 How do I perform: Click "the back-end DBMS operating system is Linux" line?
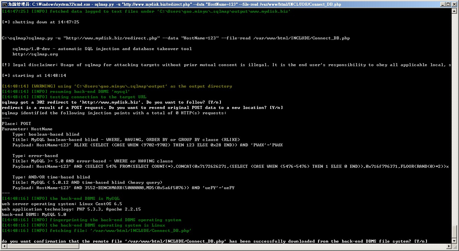click(83, 225)
